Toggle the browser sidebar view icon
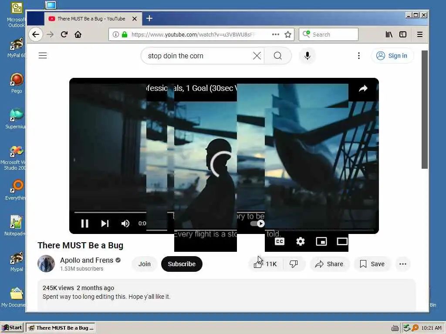 coord(403,35)
